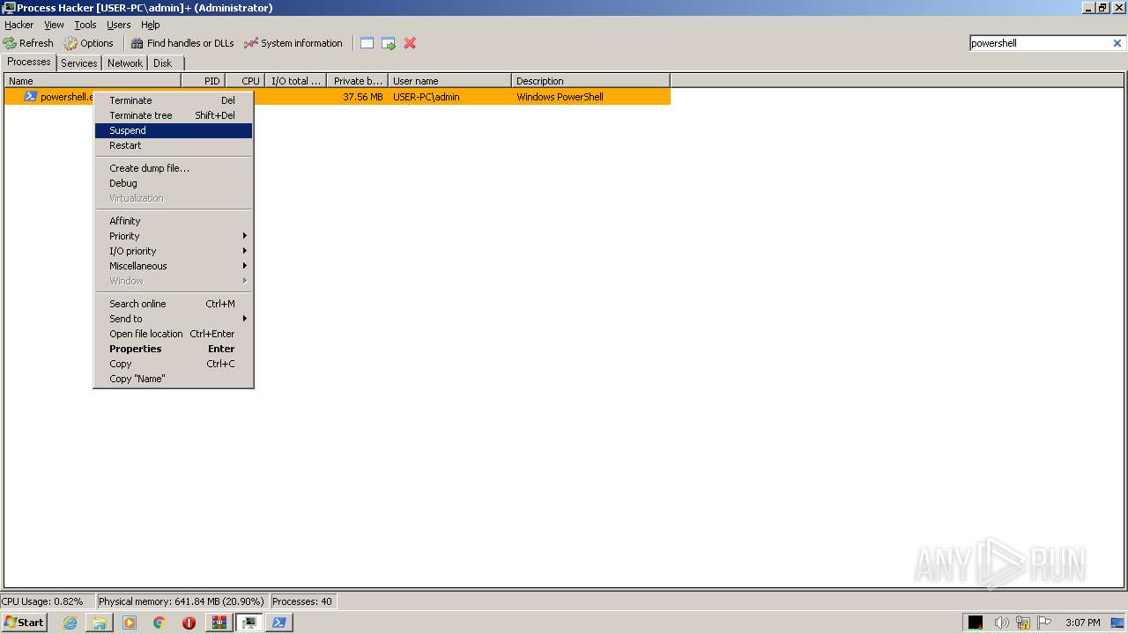Sort by the Name column header
This screenshot has width=1128, height=634.
[x=93, y=81]
